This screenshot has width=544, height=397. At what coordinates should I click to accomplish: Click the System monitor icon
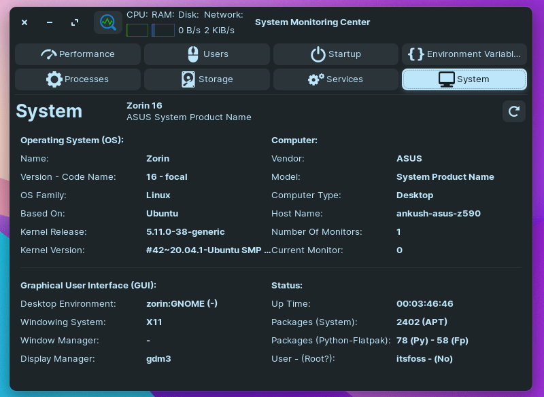tap(447, 79)
